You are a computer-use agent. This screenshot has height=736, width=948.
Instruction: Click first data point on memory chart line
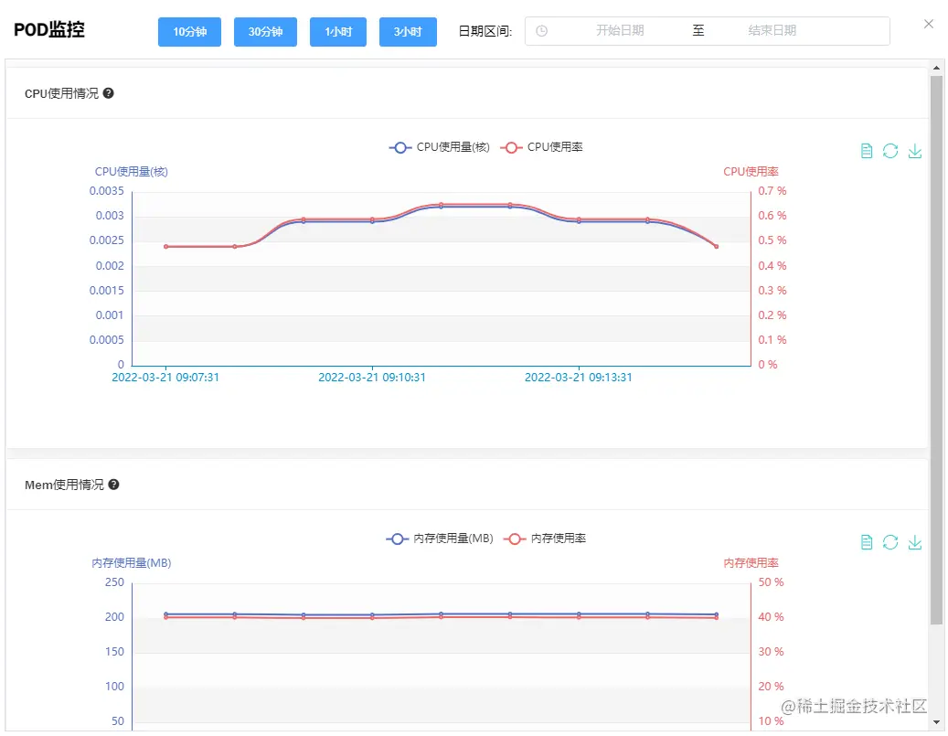pos(166,615)
